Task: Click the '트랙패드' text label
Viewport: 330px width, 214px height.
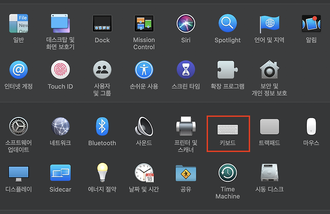Action: tap(269, 143)
